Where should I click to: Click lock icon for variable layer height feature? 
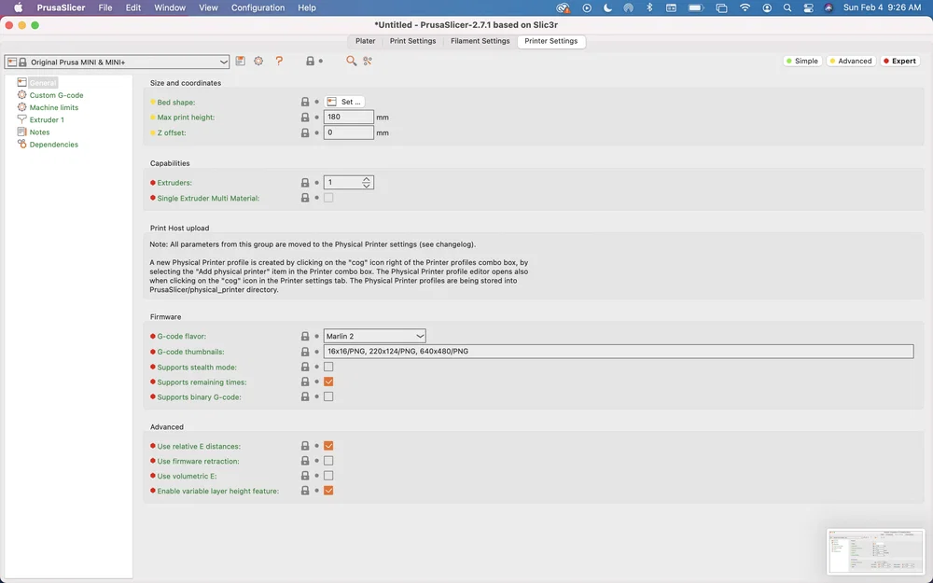click(x=305, y=491)
